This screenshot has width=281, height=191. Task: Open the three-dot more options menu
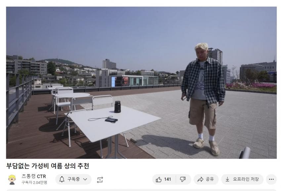[x=271, y=179]
